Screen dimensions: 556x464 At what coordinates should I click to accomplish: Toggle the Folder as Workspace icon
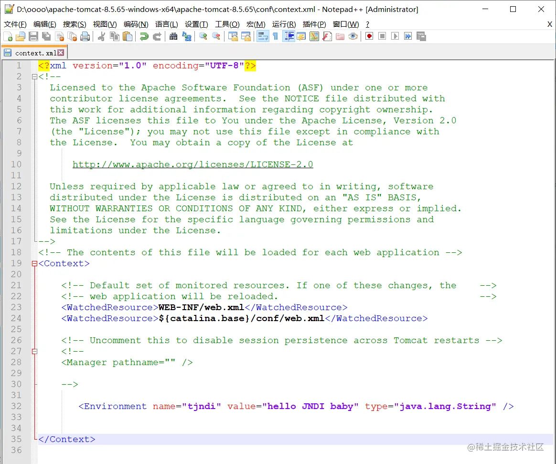click(x=340, y=36)
